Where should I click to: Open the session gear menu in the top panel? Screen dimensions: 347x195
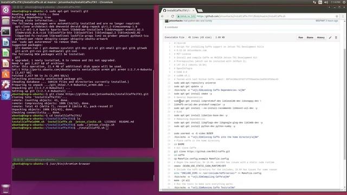344,2
